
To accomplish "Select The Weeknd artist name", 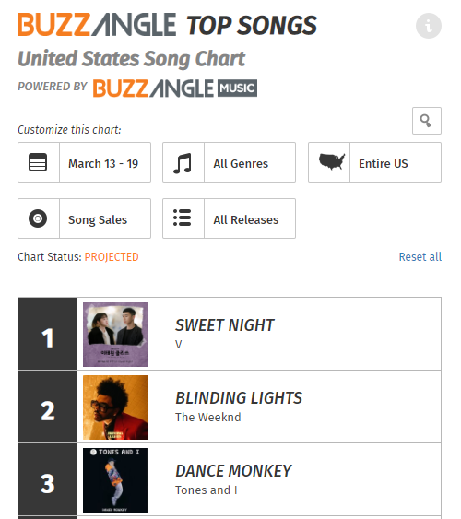I will pos(207,418).
